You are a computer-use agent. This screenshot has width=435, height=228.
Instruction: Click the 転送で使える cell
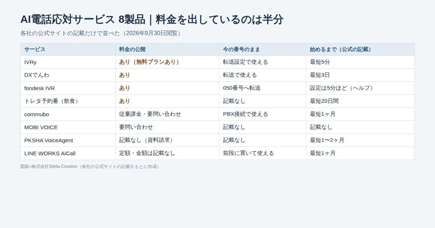262,75
